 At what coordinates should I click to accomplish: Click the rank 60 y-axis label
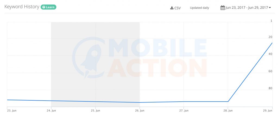[x=270, y=71]
